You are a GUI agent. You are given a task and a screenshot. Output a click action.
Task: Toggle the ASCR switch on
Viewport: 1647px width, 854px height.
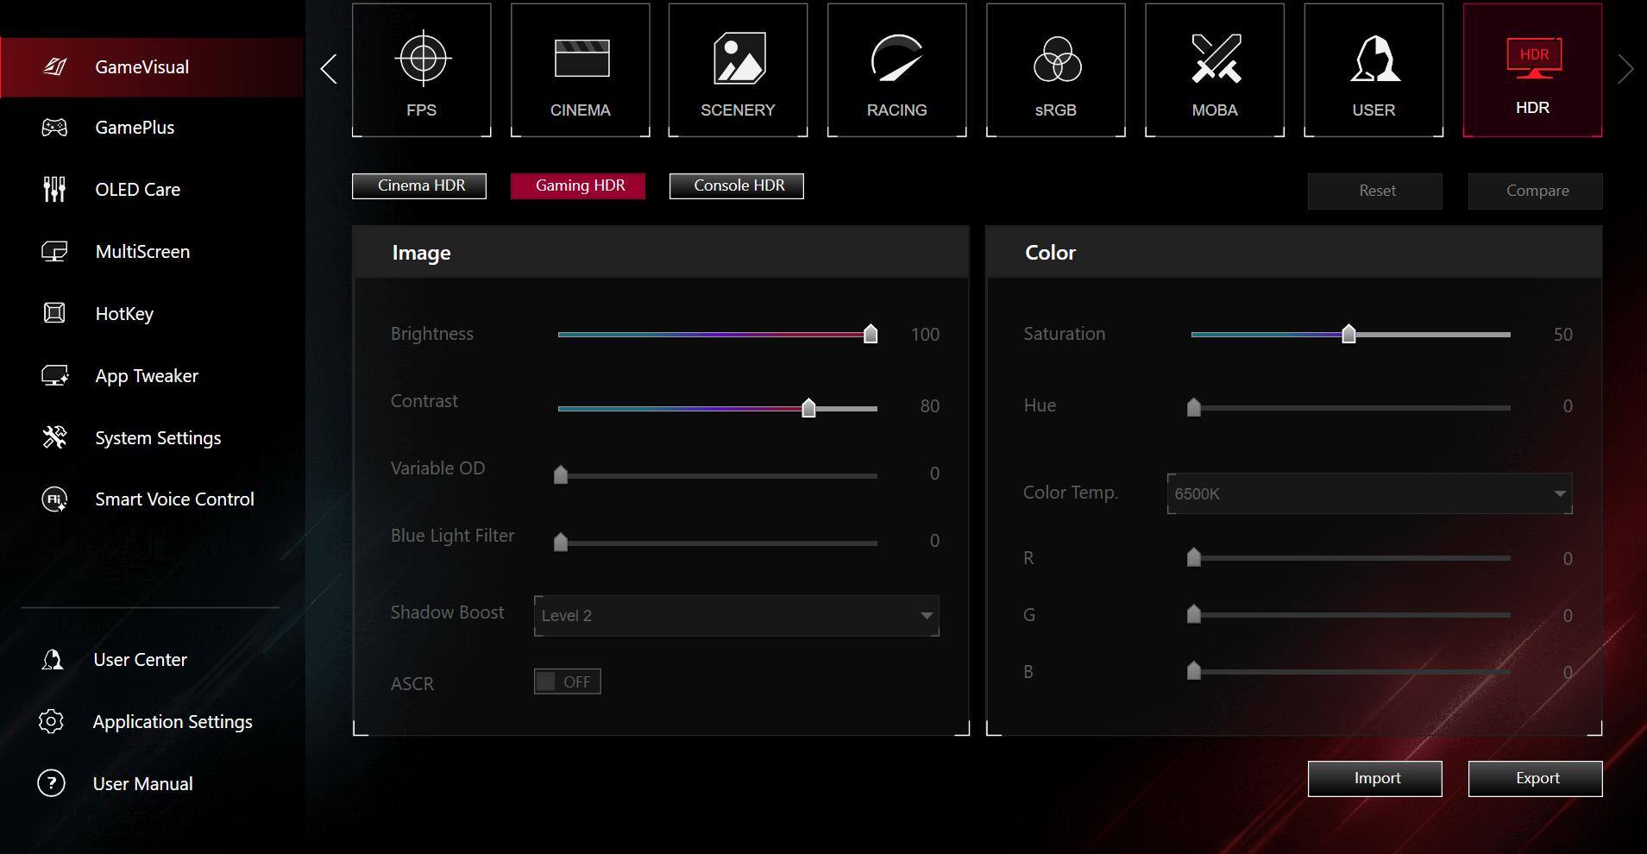567,681
